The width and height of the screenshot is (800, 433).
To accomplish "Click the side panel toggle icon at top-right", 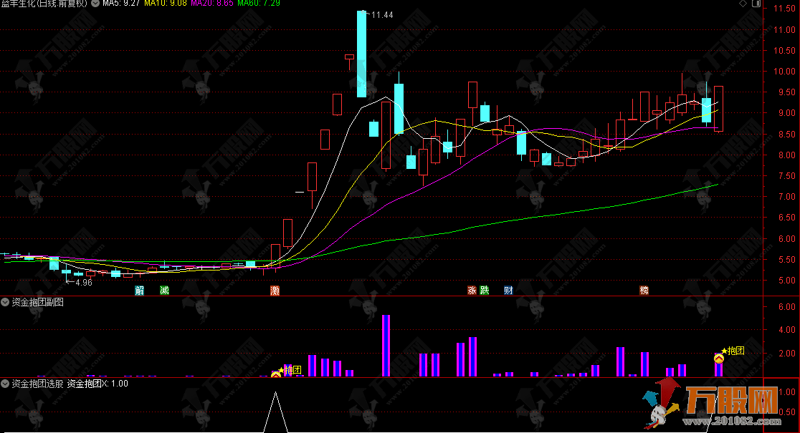I will (x=756, y=4).
